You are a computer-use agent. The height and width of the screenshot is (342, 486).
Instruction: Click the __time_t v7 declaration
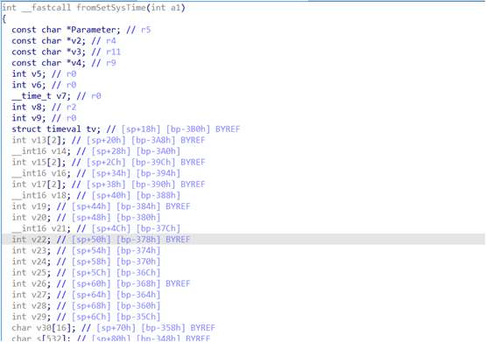[x=41, y=96]
